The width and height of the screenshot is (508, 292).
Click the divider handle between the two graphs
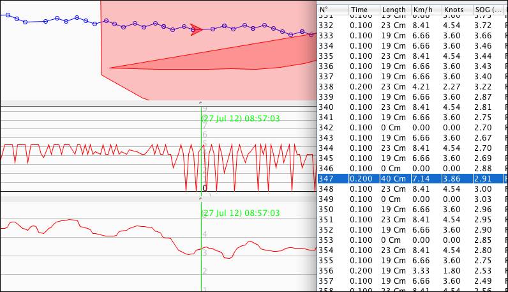[200, 197]
